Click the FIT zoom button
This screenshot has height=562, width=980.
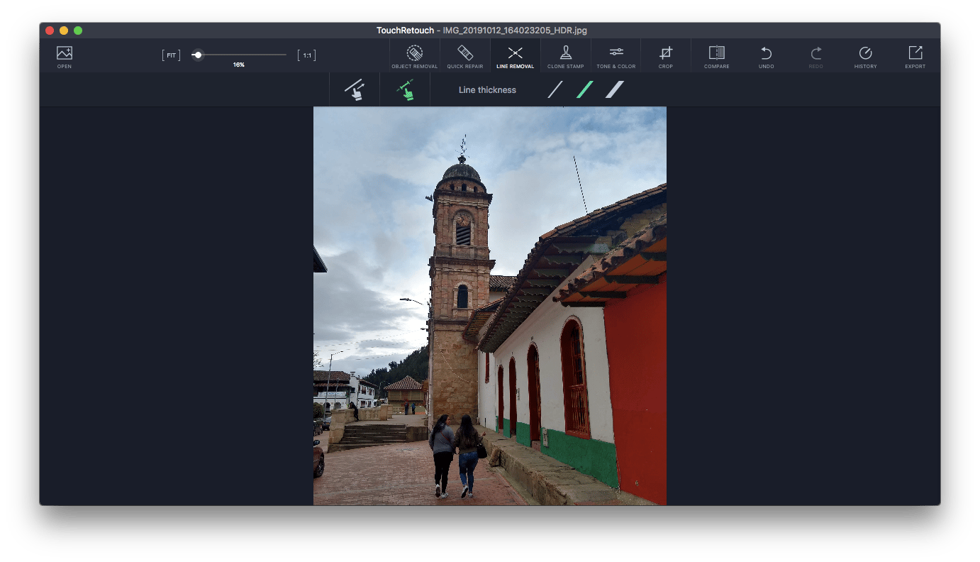[172, 55]
